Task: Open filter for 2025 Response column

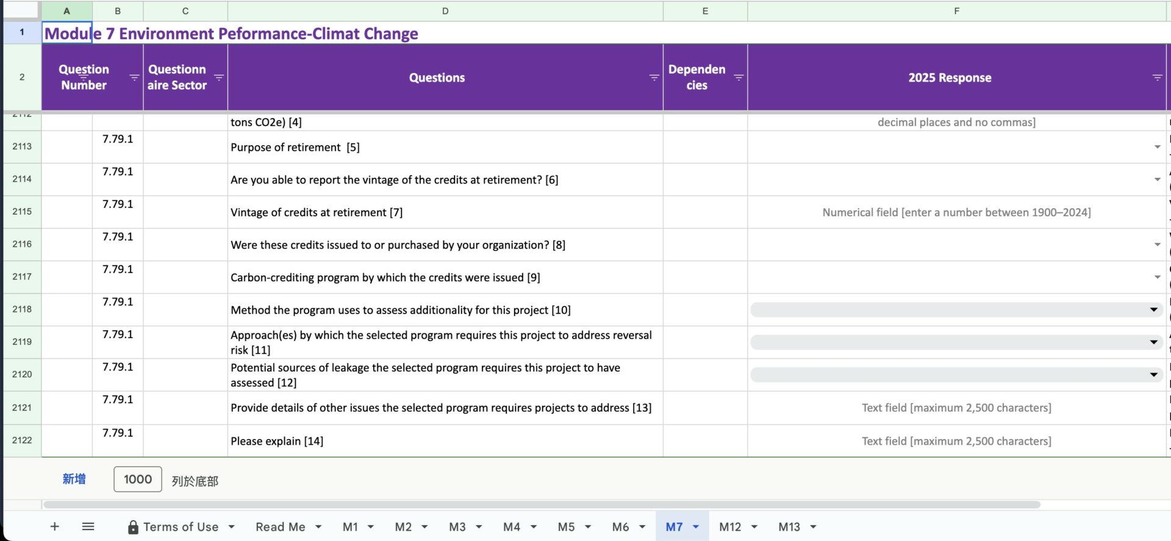Action: click(x=1157, y=77)
